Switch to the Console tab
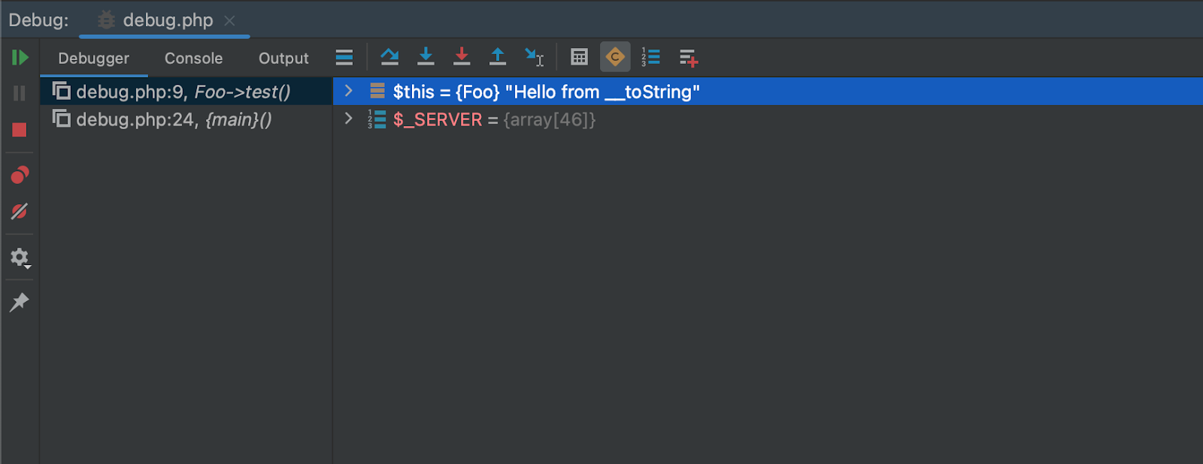1203x464 pixels. [193, 59]
